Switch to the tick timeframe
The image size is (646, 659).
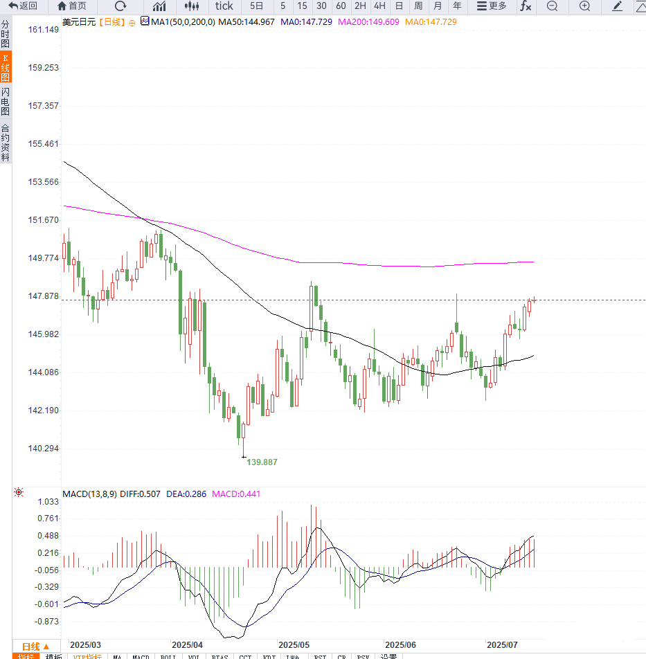click(224, 6)
